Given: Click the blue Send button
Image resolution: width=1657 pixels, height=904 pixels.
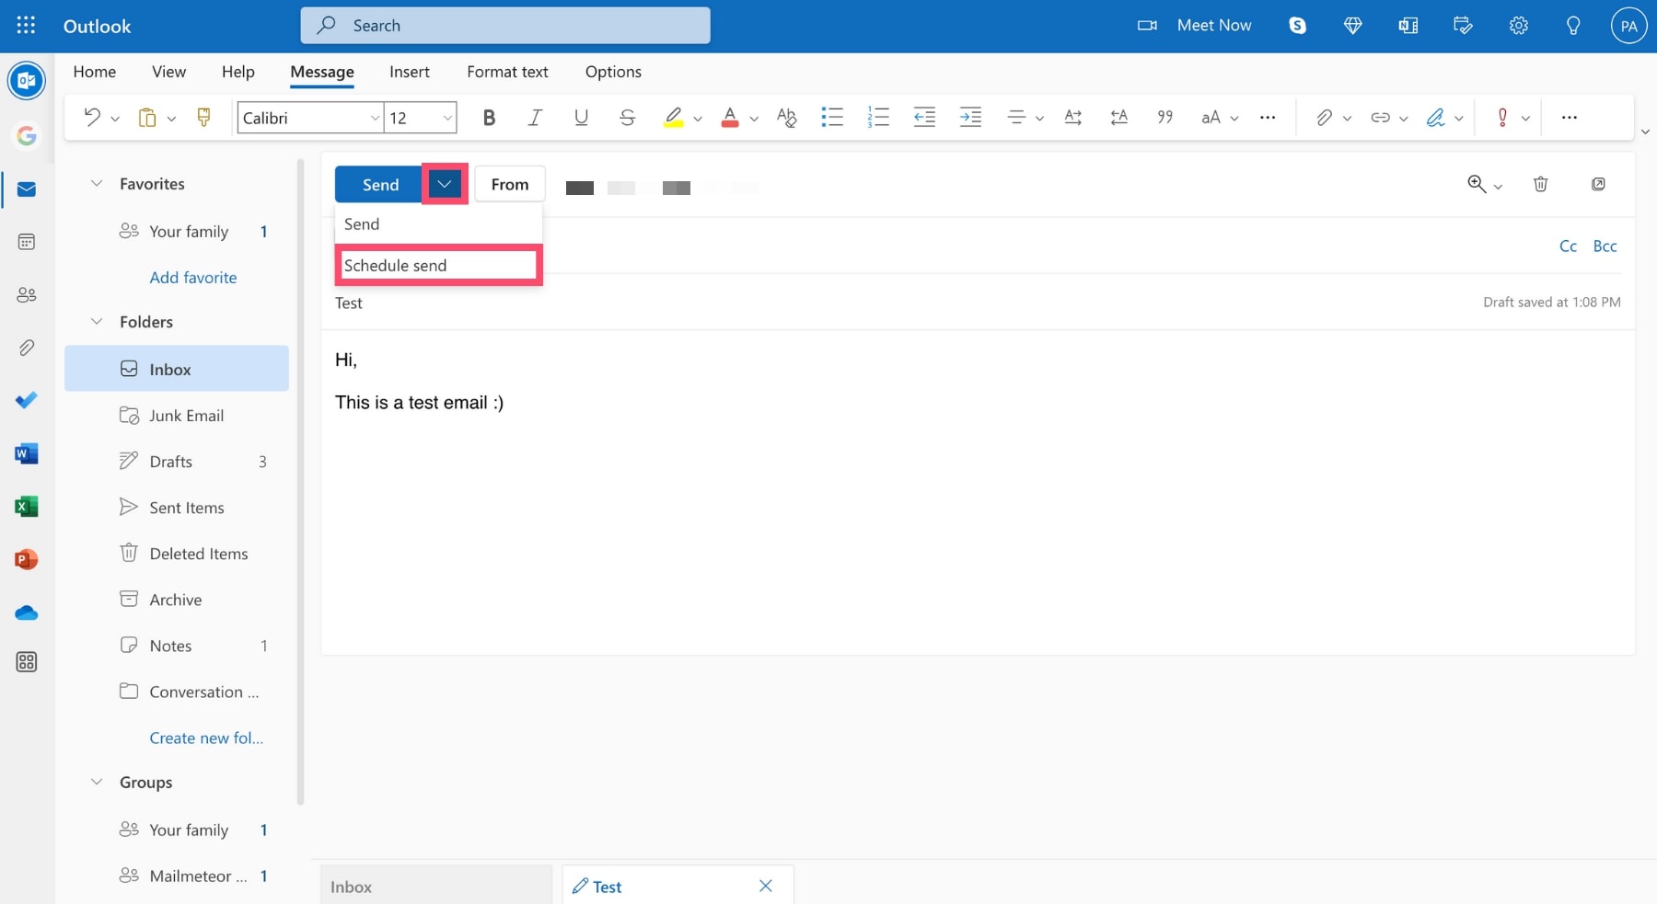Looking at the screenshot, I should pos(379,184).
